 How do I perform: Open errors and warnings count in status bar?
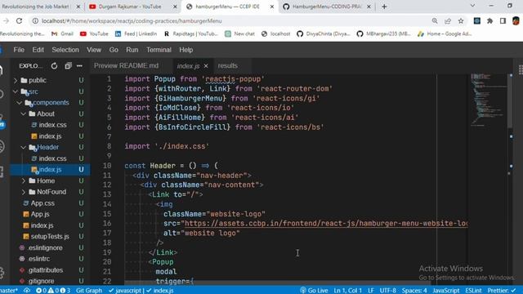pyautogui.click(x=53, y=291)
